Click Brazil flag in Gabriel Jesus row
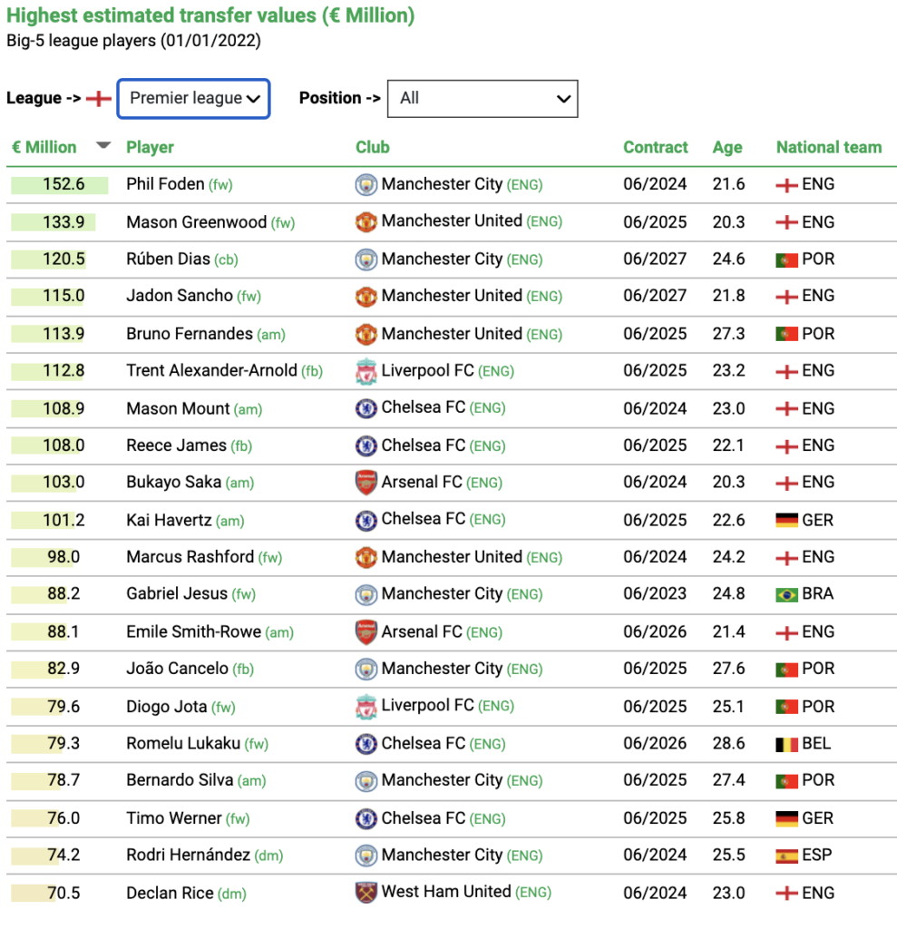Image resolution: width=897 pixels, height=929 pixels. (786, 595)
